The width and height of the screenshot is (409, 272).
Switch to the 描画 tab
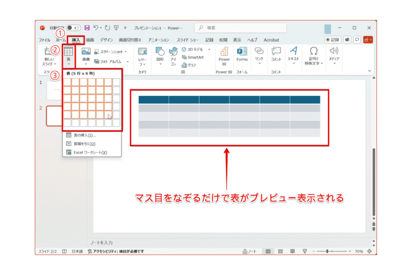coord(90,40)
